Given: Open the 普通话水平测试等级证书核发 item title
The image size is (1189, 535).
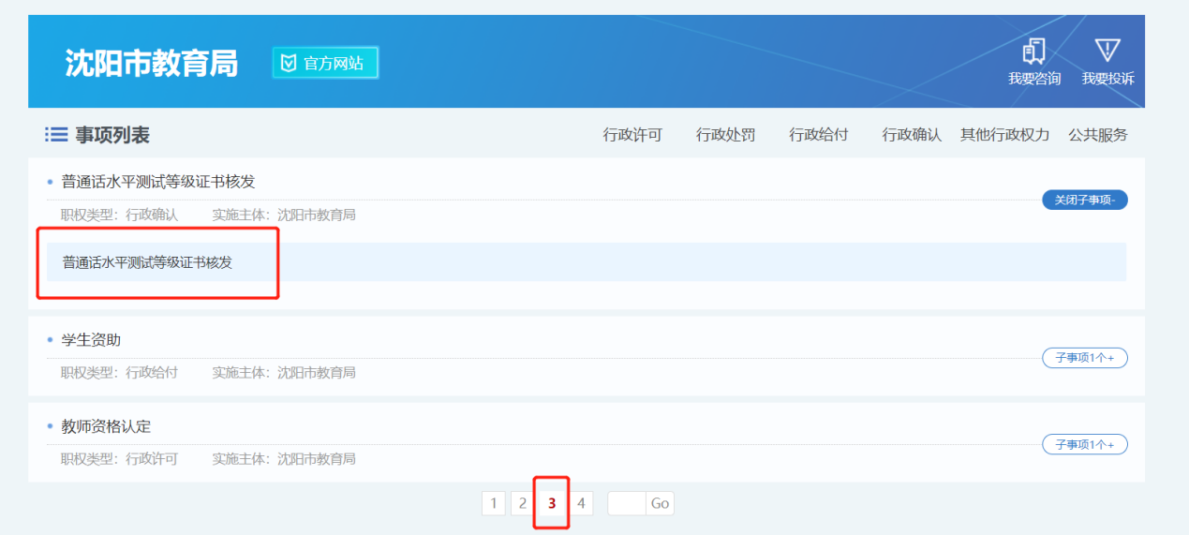Looking at the screenshot, I should point(158,182).
